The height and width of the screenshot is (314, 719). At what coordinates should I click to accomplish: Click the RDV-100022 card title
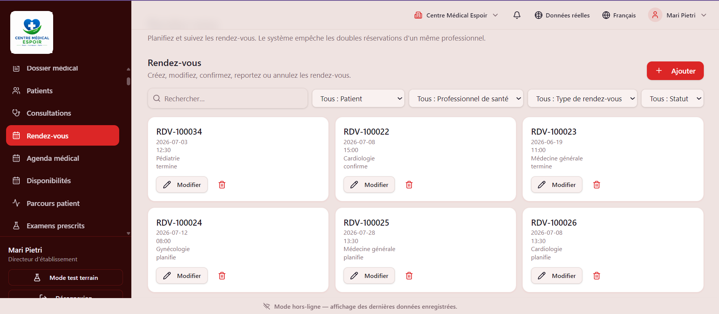tap(366, 132)
